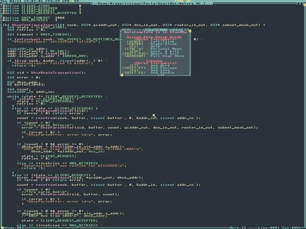Image resolution: width=306 pixels, height=229 pixels.
Task: Click the "I64 error = 0;" line
Action: (24, 78)
